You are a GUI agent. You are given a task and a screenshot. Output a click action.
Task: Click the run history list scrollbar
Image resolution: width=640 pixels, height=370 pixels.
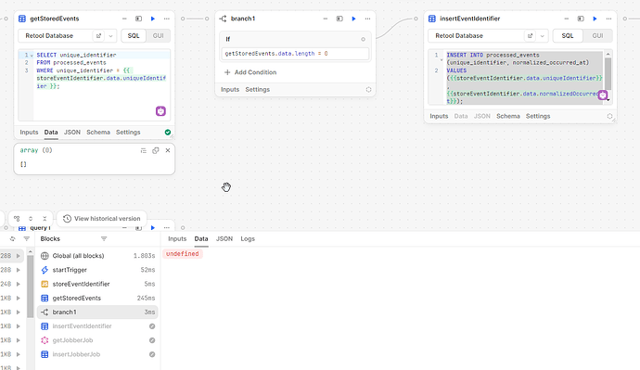(31, 287)
